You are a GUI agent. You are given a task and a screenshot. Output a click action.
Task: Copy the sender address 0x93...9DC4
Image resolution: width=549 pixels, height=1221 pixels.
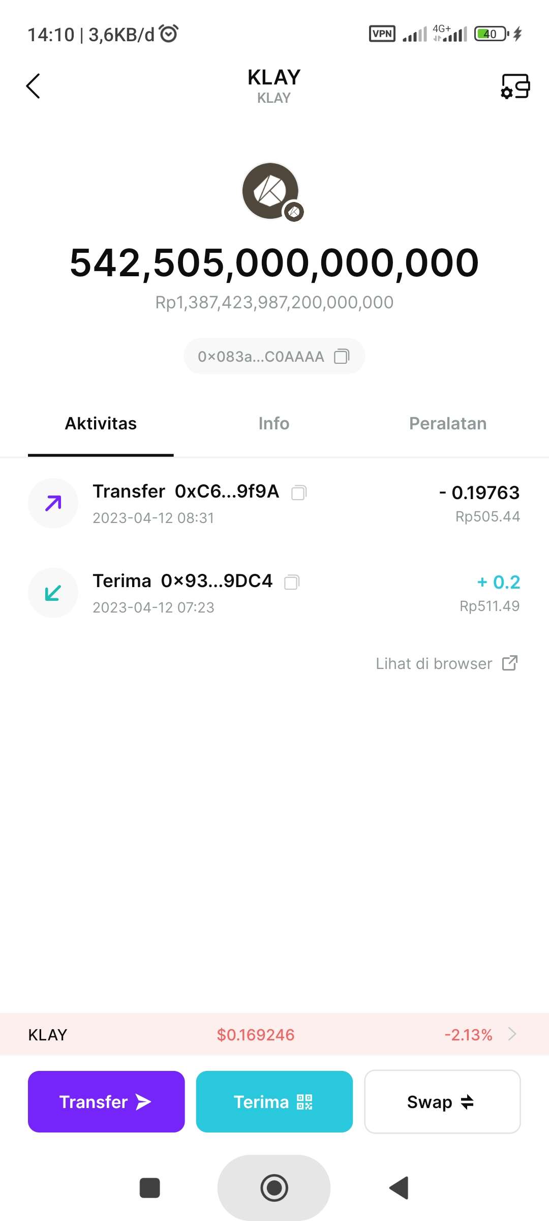pos(292,582)
